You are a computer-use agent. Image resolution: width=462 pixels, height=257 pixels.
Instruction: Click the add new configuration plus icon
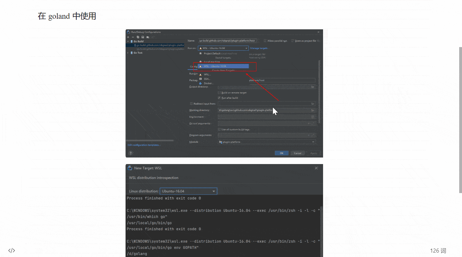point(128,37)
